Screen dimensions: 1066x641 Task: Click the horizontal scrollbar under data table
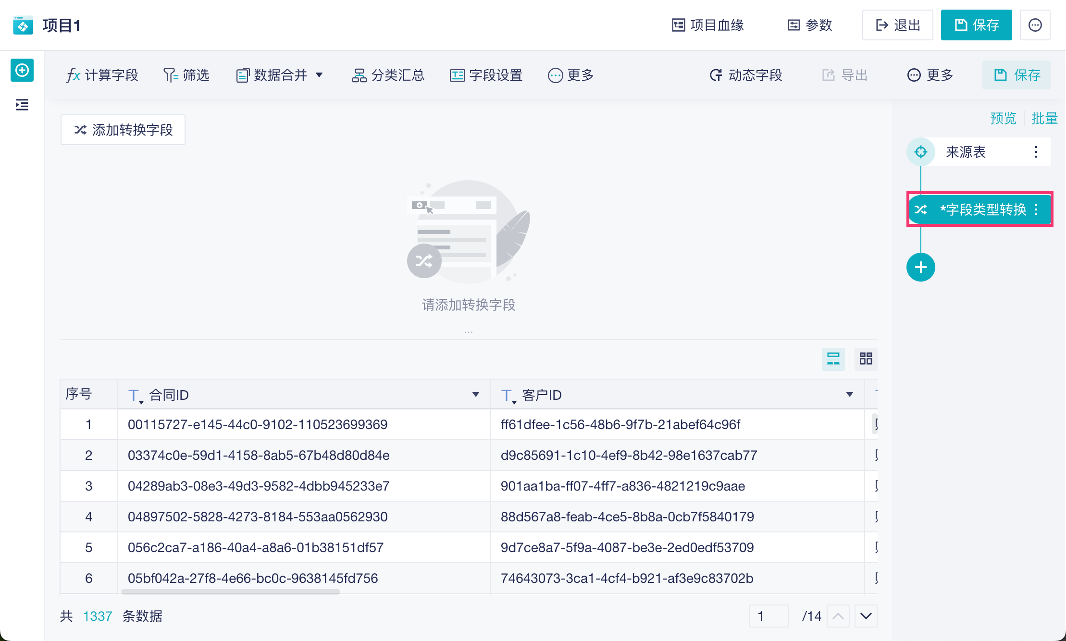231,592
